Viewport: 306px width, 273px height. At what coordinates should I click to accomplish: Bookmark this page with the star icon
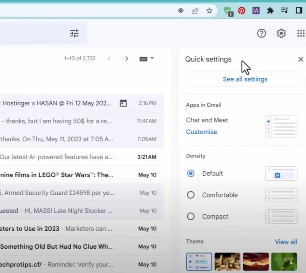click(x=210, y=11)
